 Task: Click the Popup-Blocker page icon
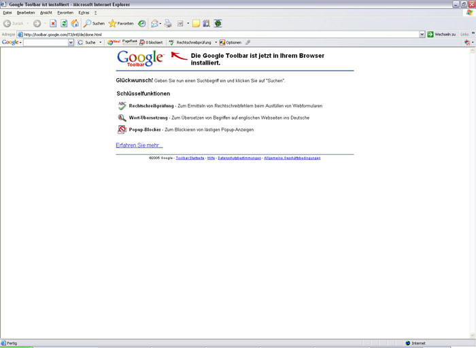(122, 130)
